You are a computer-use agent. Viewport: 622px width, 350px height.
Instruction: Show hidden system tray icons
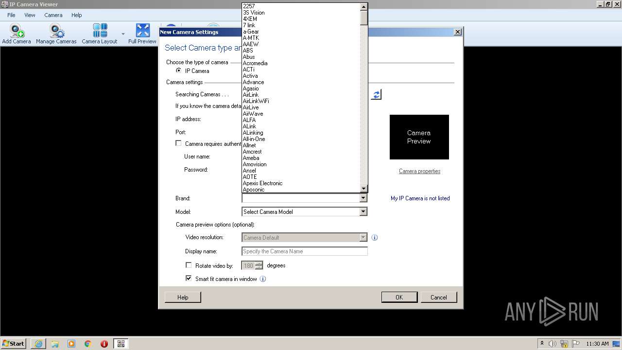(542, 344)
